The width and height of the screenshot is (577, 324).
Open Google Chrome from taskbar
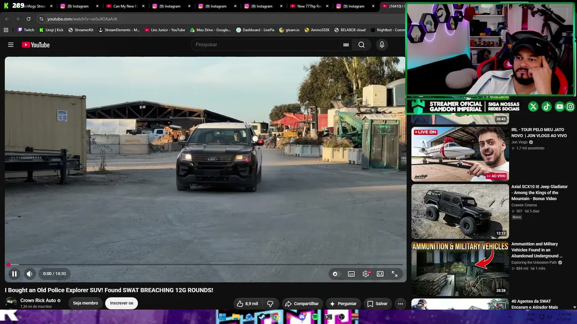tap(275, 317)
